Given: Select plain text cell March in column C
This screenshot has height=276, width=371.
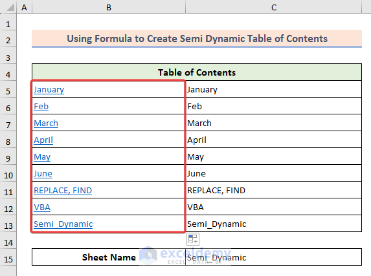Looking at the screenshot, I should pos(274,123).
